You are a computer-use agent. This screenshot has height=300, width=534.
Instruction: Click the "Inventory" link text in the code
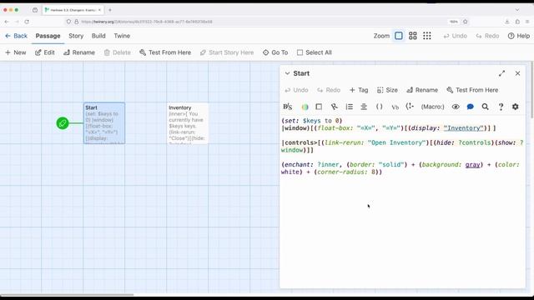pos(463,128)
